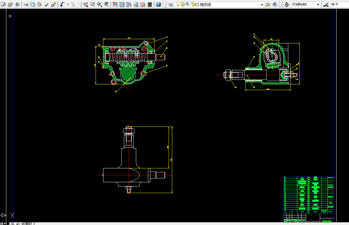Expand the 粗实线 layer dropdown list
Viewport: 349px width, 225px height.
tap(262, 5)
